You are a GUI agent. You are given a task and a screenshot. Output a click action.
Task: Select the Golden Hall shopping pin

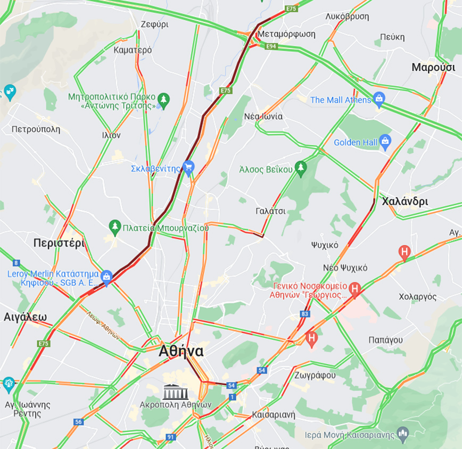385,142
